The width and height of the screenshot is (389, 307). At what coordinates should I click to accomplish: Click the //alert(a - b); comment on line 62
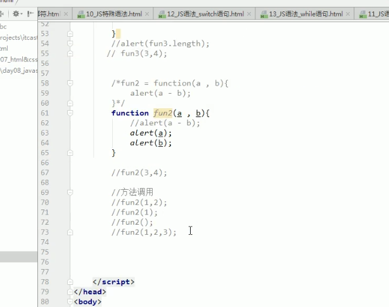(x=165, y=123)
